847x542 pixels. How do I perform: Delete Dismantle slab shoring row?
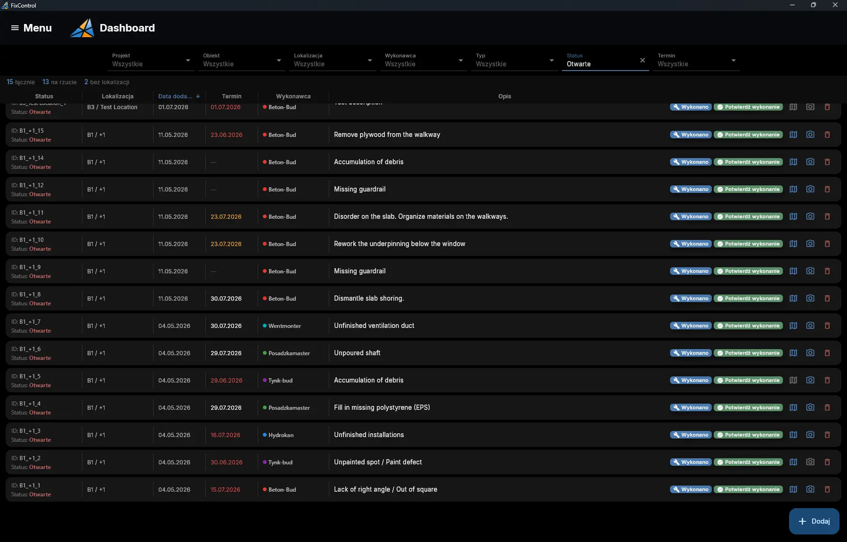[827, 298]
